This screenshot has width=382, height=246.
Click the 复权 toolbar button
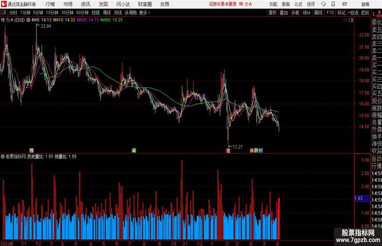(x=272, y=13)
